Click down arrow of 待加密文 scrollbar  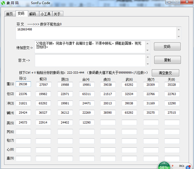point(148,50)
